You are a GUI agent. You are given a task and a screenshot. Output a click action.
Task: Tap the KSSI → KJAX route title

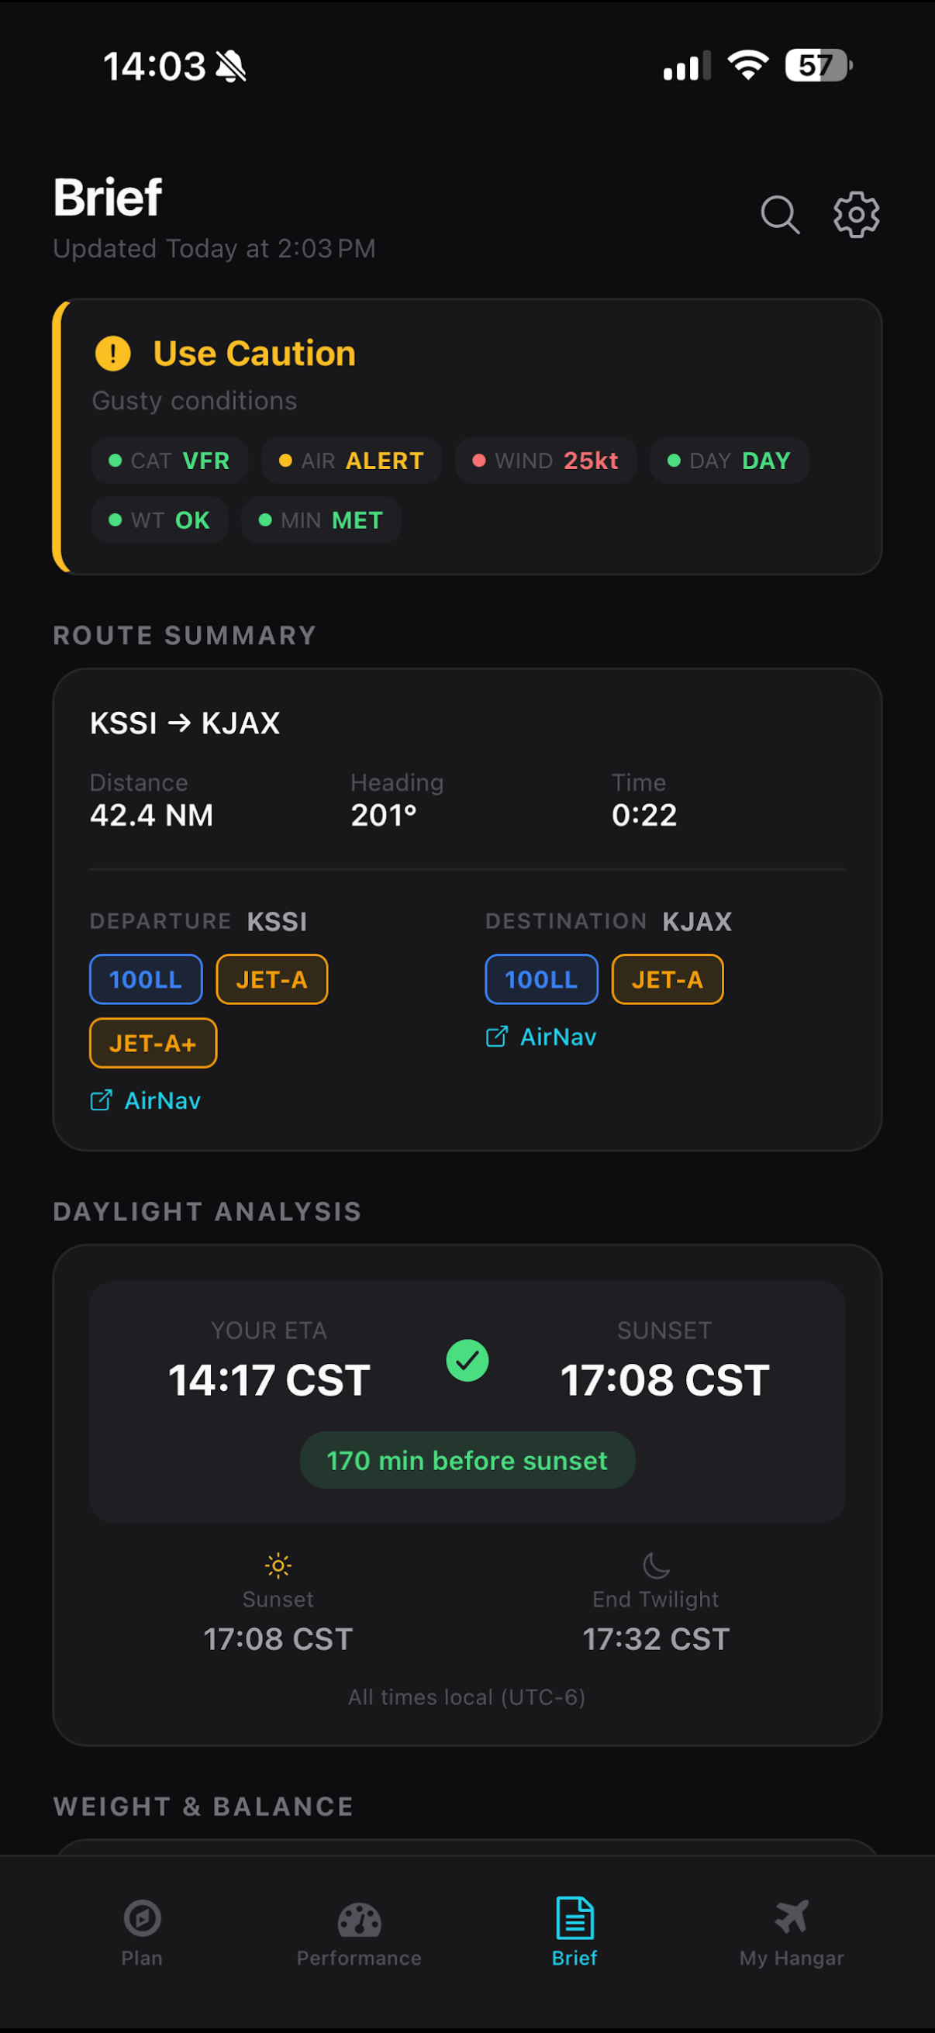click(185, 723)
